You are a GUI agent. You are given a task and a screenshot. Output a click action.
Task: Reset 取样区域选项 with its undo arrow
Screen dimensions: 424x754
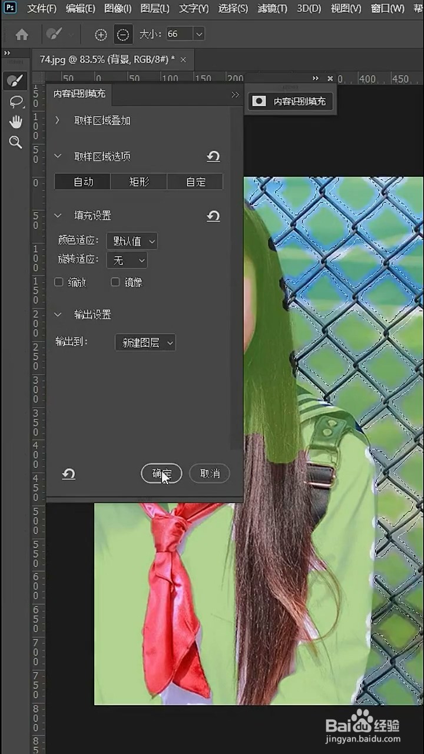(213, 157)
